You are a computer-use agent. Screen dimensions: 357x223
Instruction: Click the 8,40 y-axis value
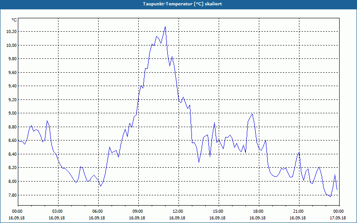[12, 154]
